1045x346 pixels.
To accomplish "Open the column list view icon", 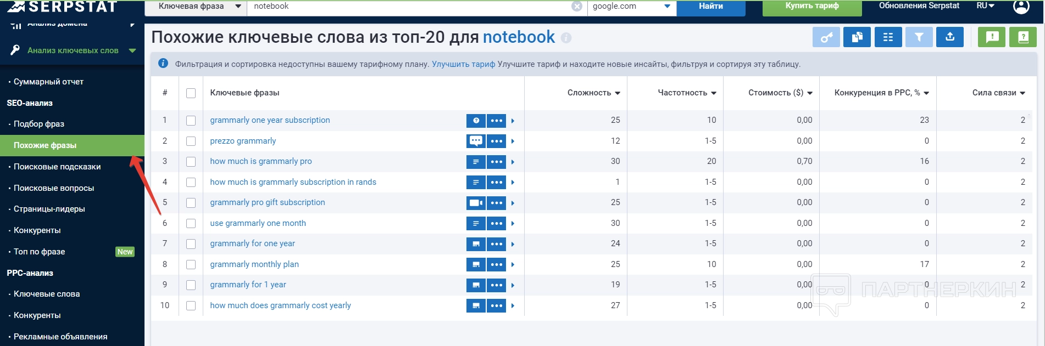I will pos(888,37).
